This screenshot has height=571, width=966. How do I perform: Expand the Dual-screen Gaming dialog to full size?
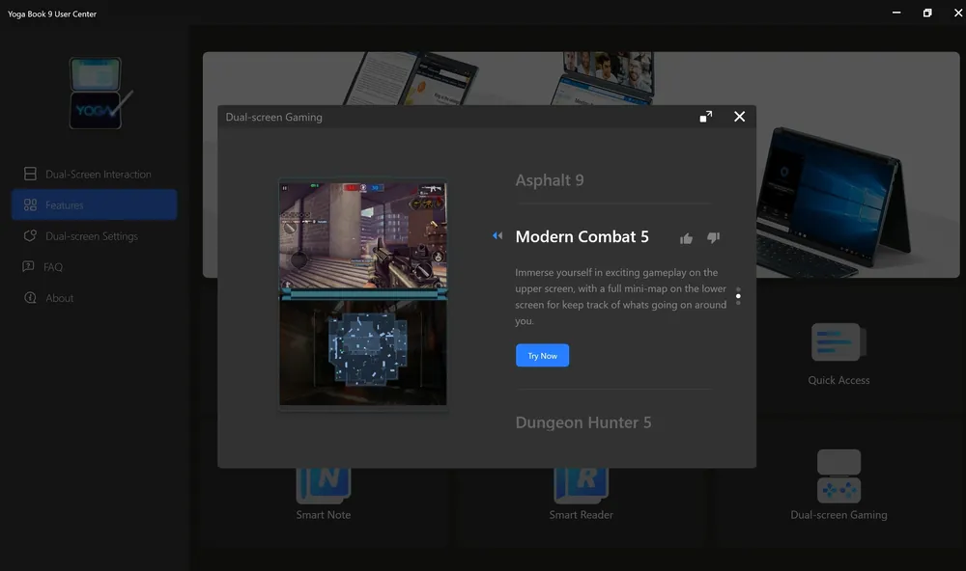point(706,117)
